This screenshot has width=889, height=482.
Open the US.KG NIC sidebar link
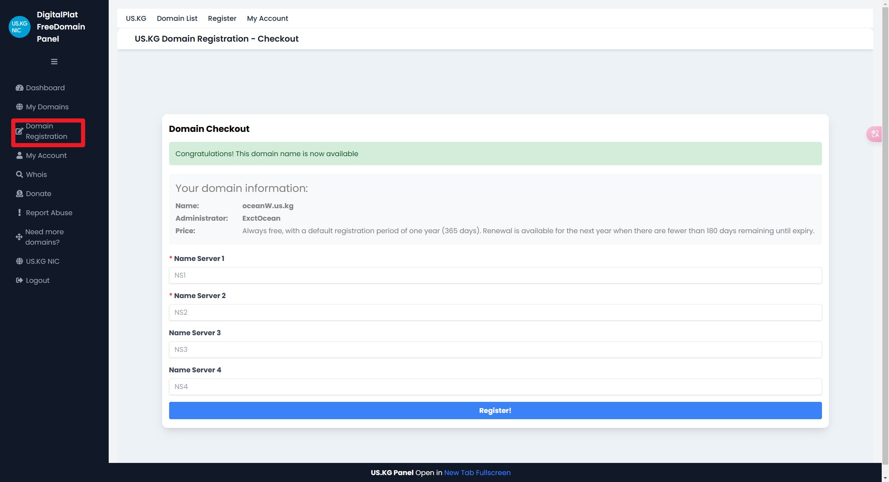42,261
